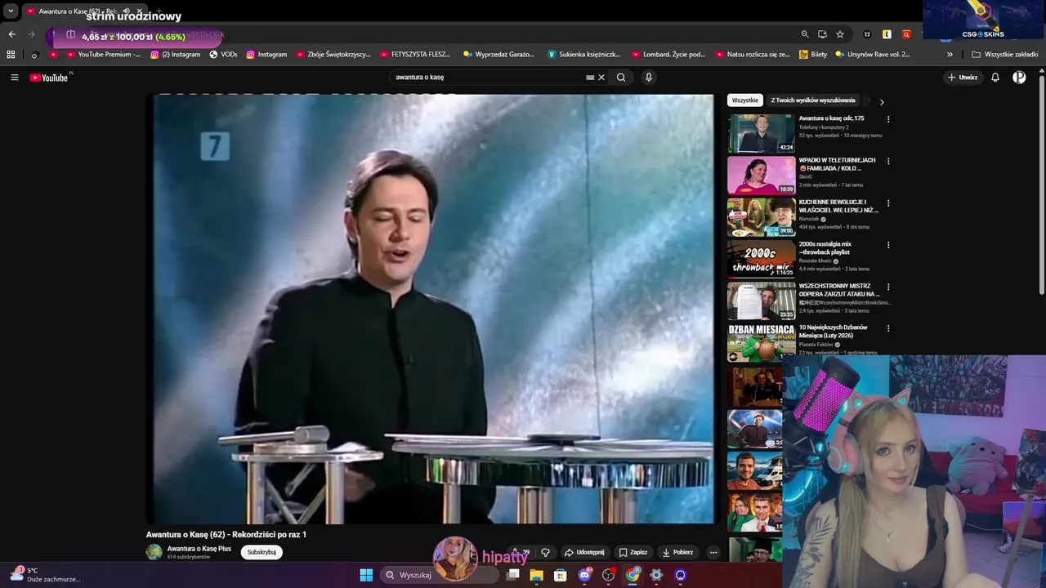Save video with Zapisz button
This screenshot has width=1046, height=588.
pyautogui.click(x=633, y=553)
